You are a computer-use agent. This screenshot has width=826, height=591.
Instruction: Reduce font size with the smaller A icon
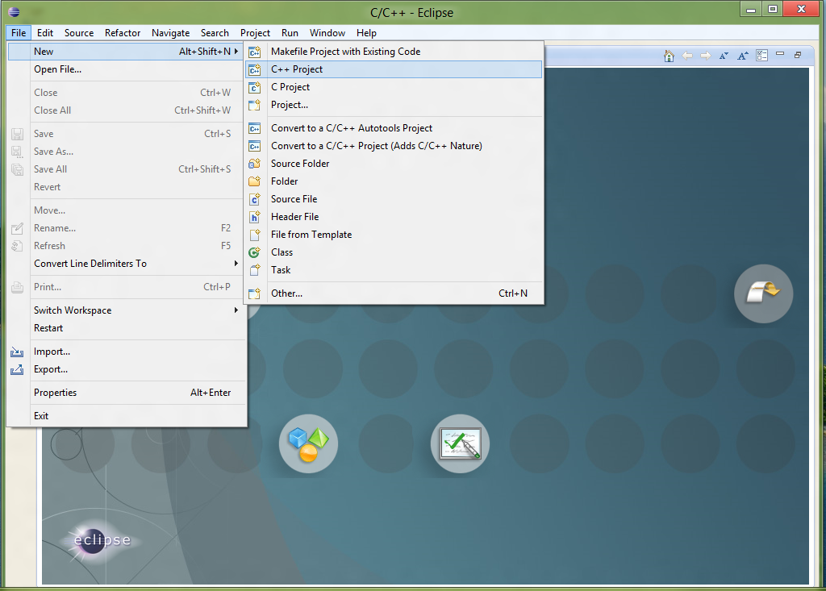pyautogui.click(x=724, y=56)
